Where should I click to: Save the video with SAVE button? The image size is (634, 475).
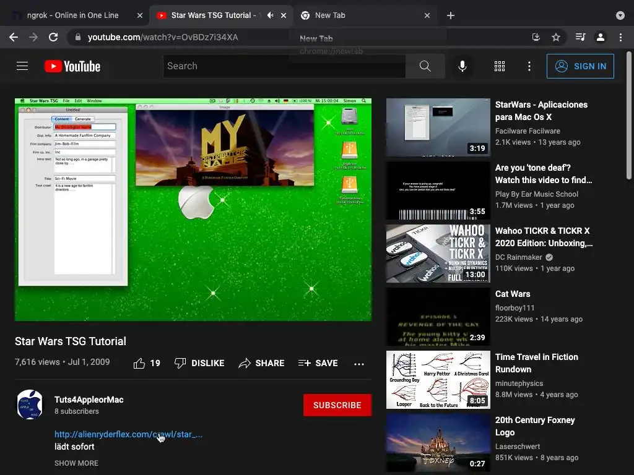(318, 363)
